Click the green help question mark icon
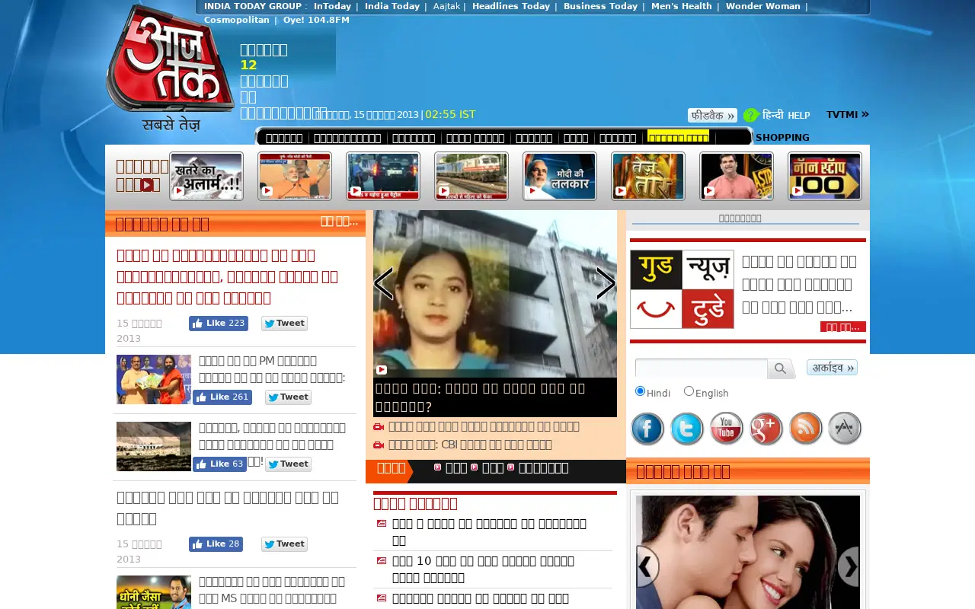975x609 pixels. (x=751, y=115)
